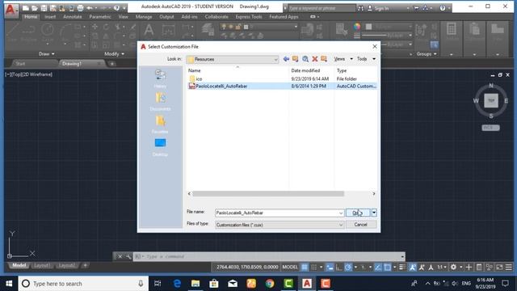The image size is (517, 291).
Task: Click the dialog horizontal scrollbar
Action: pos(268,194)
